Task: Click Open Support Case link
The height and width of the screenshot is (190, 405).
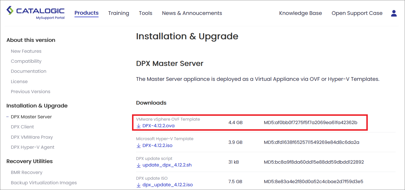Action: coord(357,13)
